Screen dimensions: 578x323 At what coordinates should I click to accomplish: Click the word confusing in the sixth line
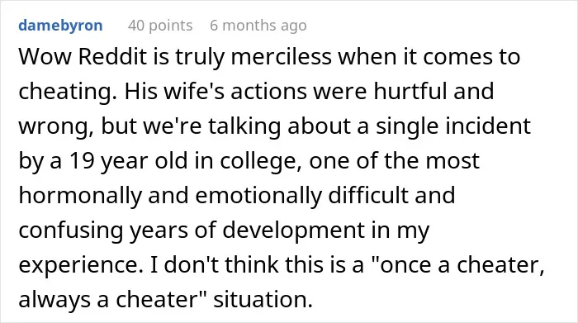click(x=70, y=230)
